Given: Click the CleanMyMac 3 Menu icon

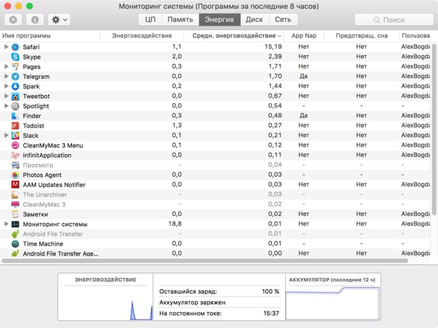Looking at the screenshot, I should point(15,145).
